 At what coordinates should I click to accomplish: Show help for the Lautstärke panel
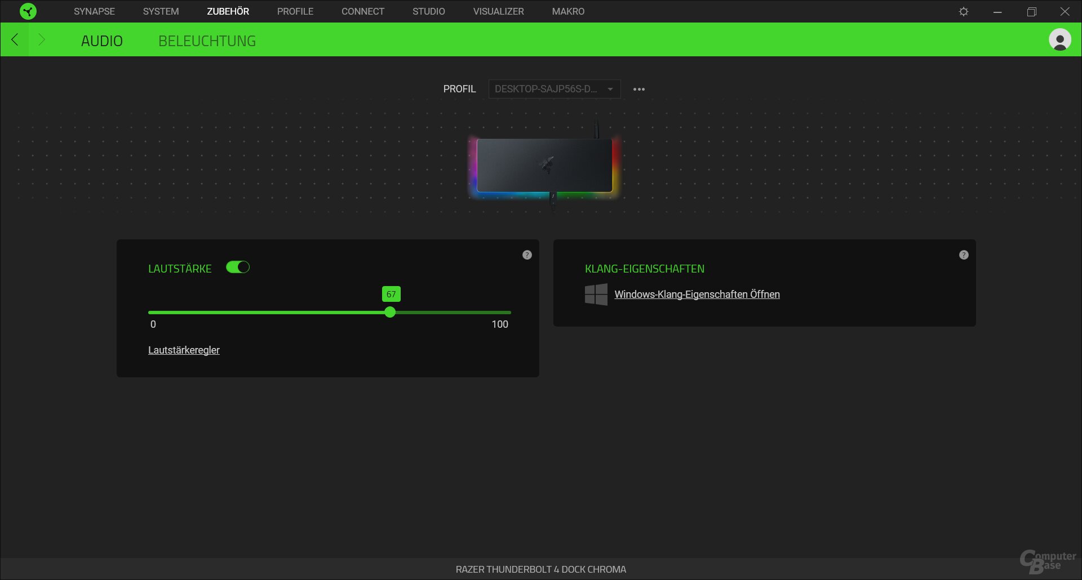[527, 255]
